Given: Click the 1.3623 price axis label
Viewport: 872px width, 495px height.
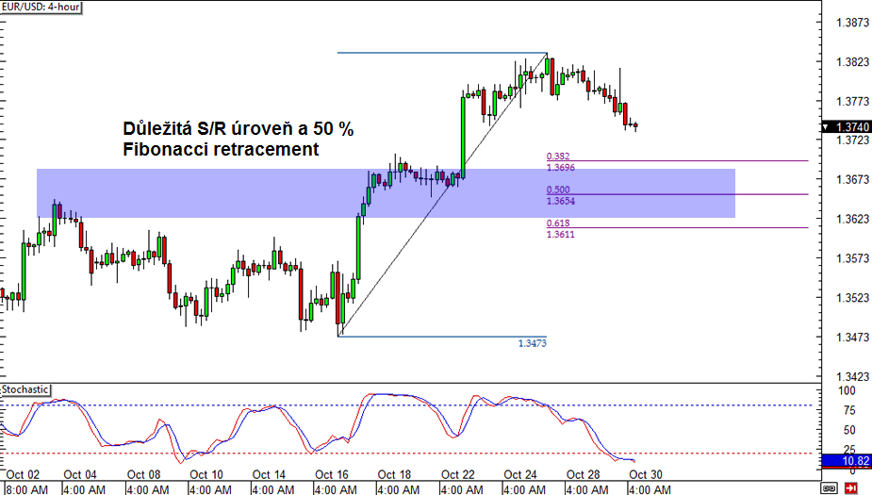Looking at the screenshot, I should click(x=852, y=219).
